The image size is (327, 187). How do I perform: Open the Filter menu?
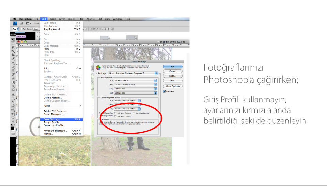pos(80,19)
